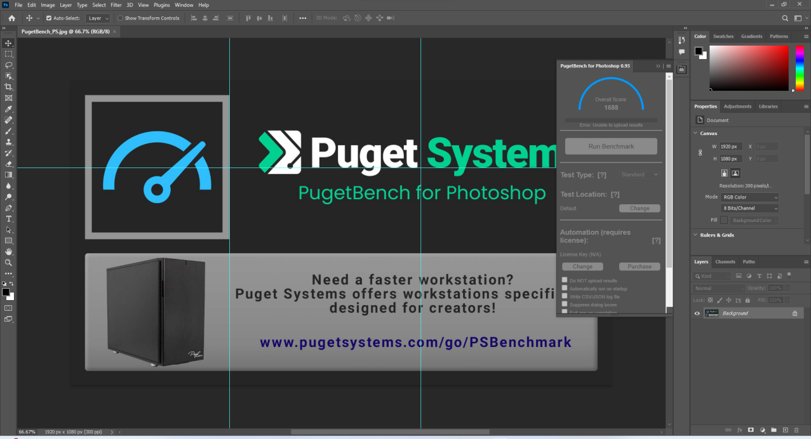Click Change button for Test Location
Viewport: 811px width, 439px height.
[640, 208]
